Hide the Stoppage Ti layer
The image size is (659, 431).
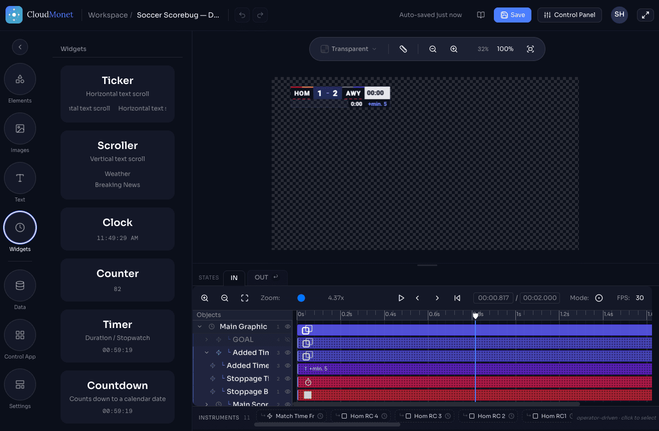pyautogui.click(x=288, y=378)
